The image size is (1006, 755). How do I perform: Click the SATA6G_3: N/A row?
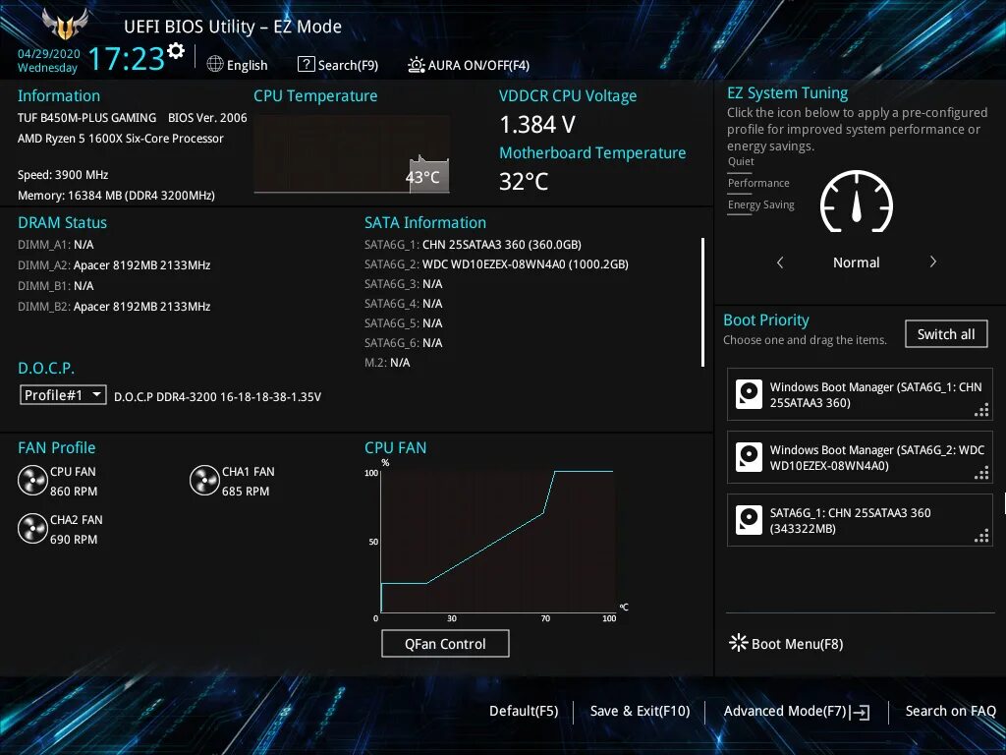pos(404,284)
